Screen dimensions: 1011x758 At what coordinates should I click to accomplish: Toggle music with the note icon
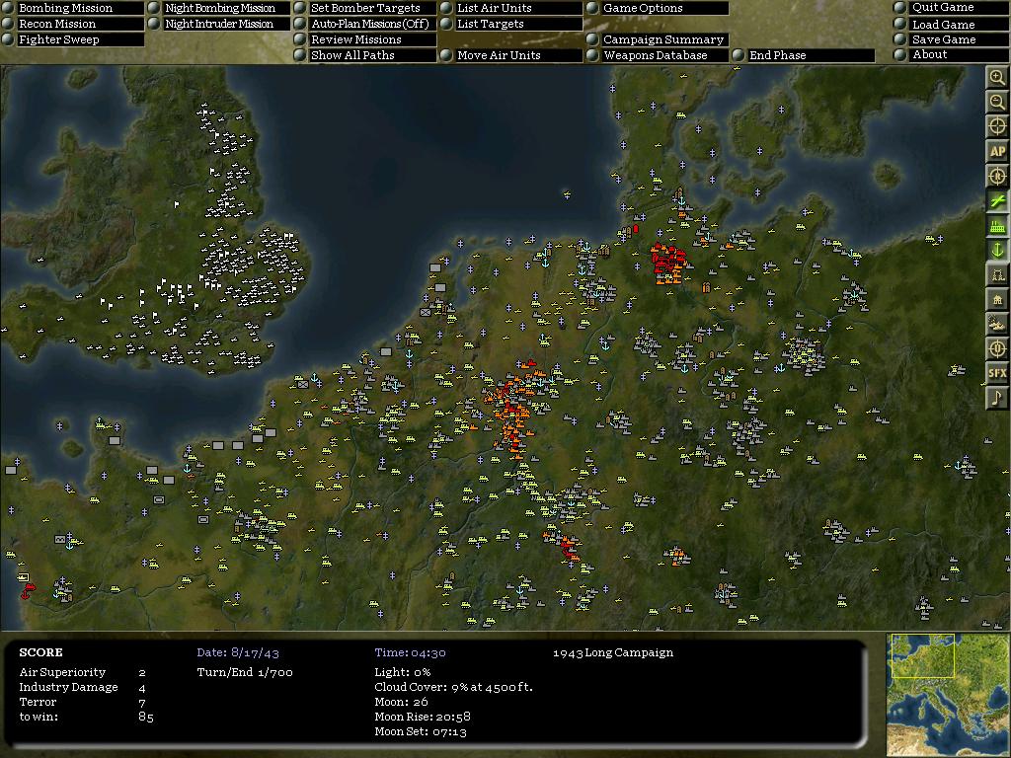997,397
